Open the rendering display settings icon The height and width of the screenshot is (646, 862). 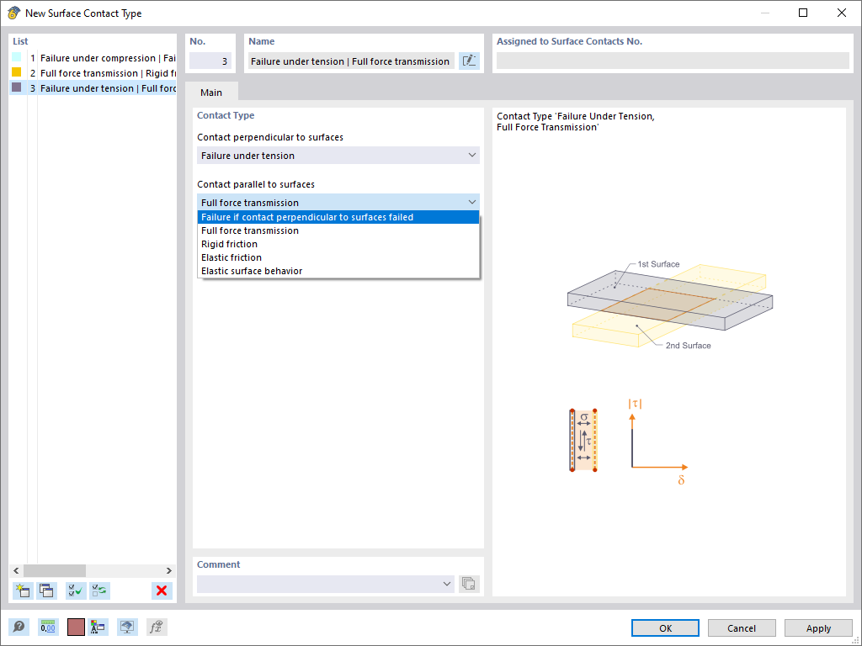pyautogui.click(x=127, y=627)
